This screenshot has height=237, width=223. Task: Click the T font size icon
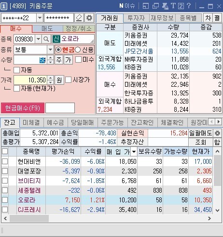tap(173, 6)
